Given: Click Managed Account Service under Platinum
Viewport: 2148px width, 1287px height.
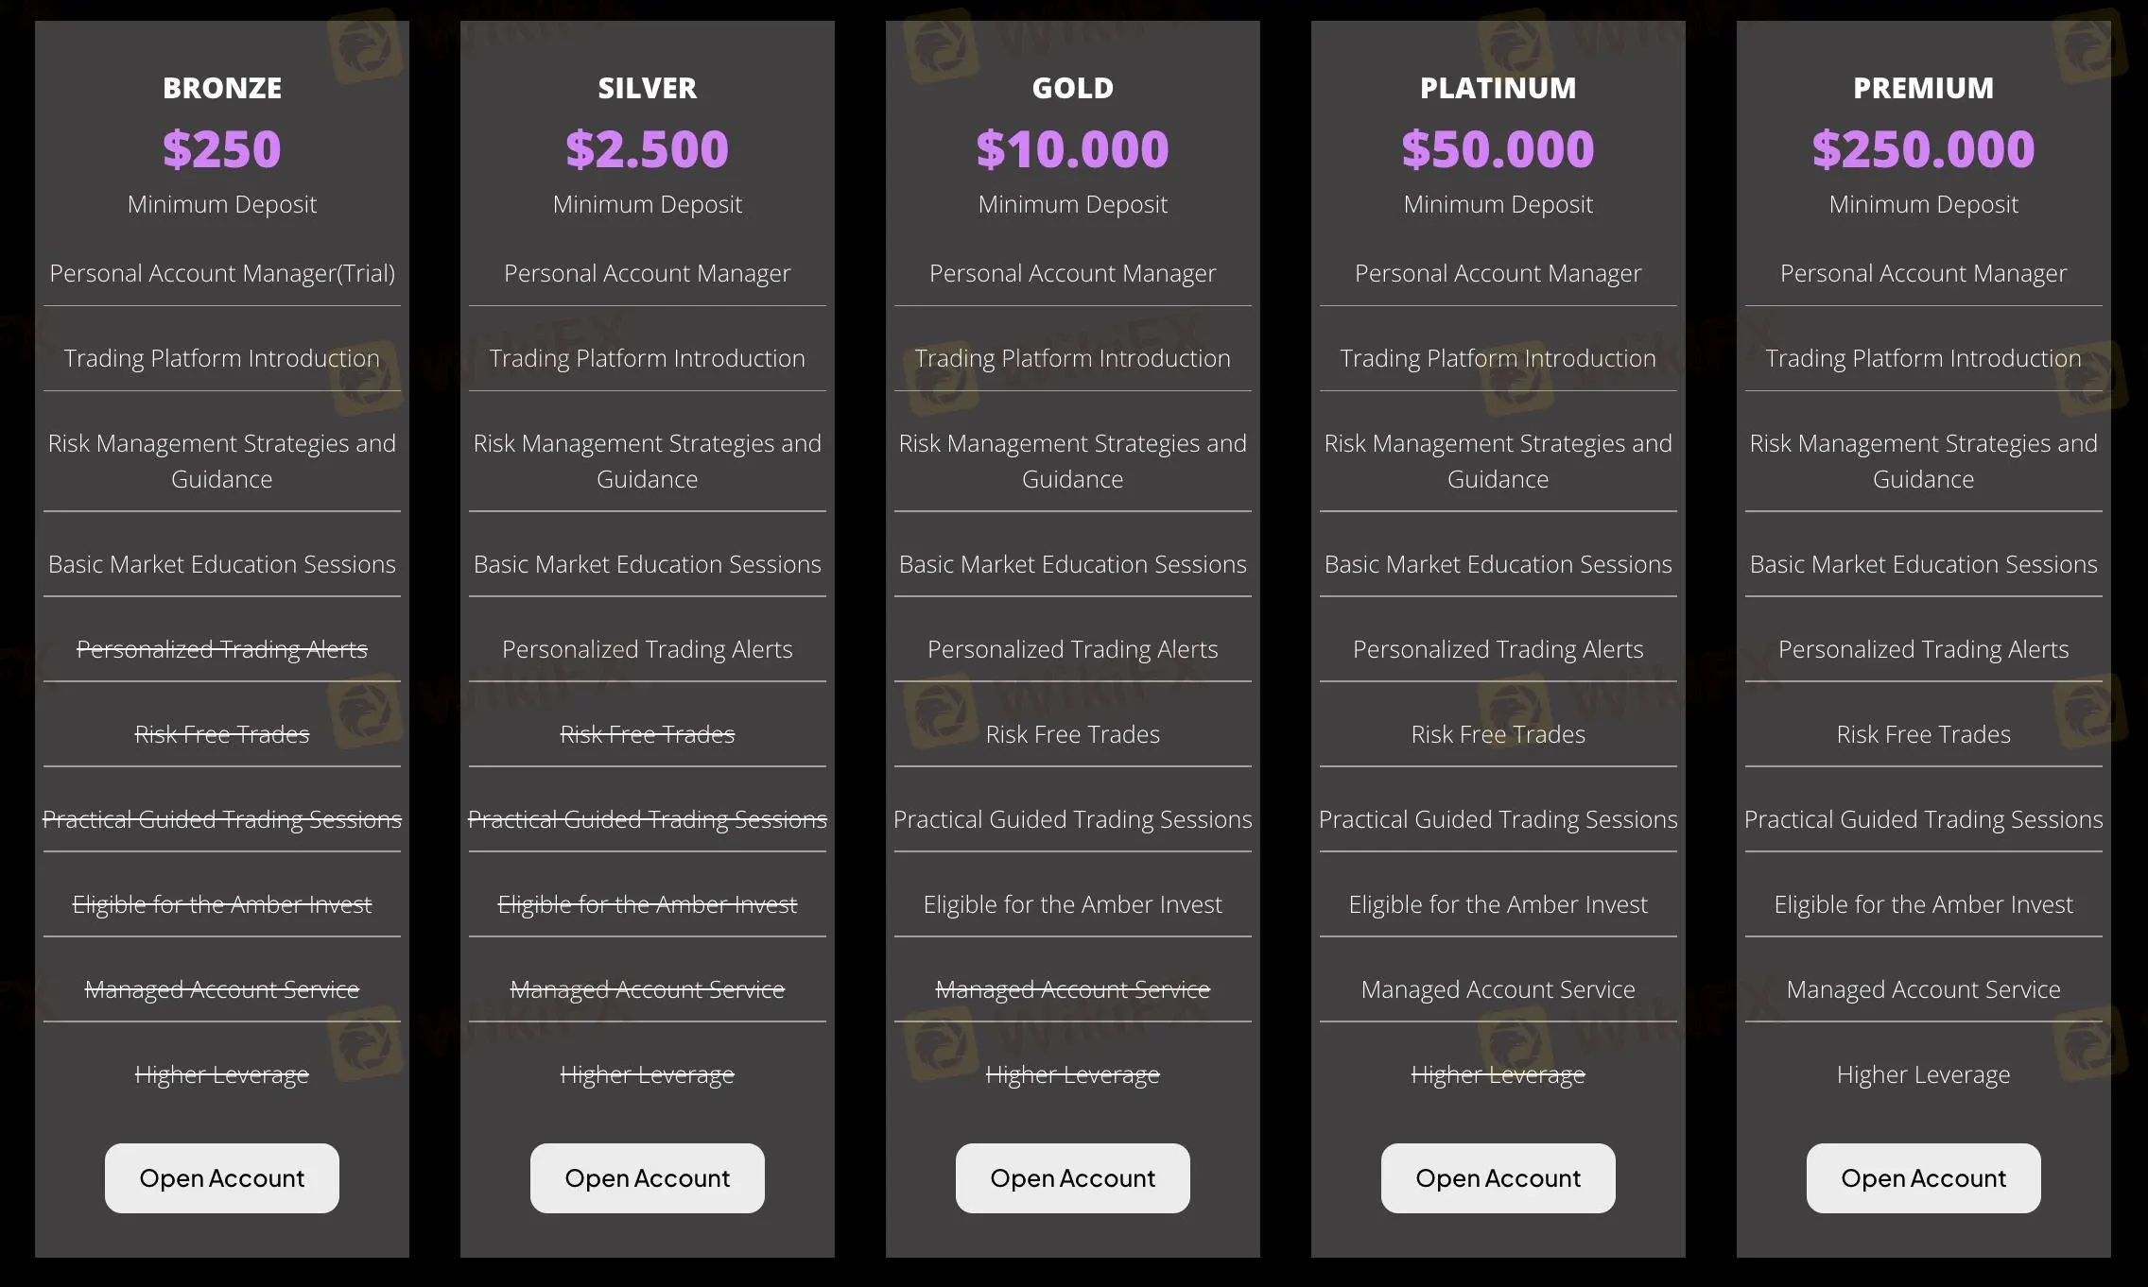Looking at the screenshot, I should pyautogui.click(x=1498, y=989).
